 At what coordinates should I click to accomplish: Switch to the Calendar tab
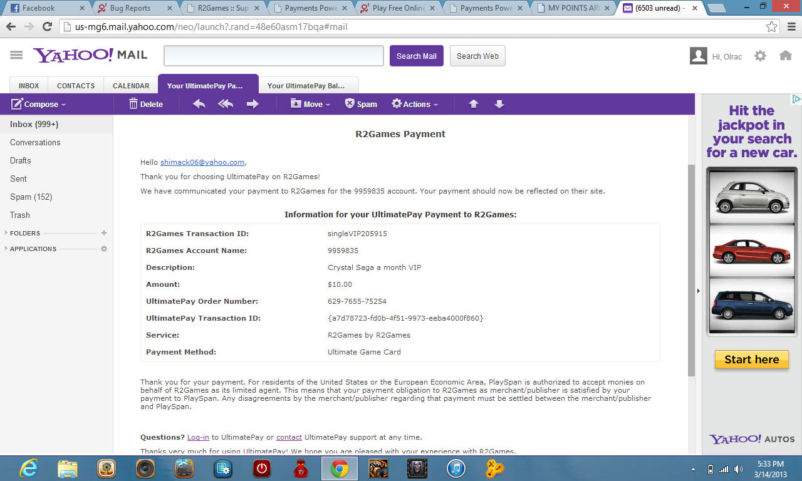(x=131, y=86)
